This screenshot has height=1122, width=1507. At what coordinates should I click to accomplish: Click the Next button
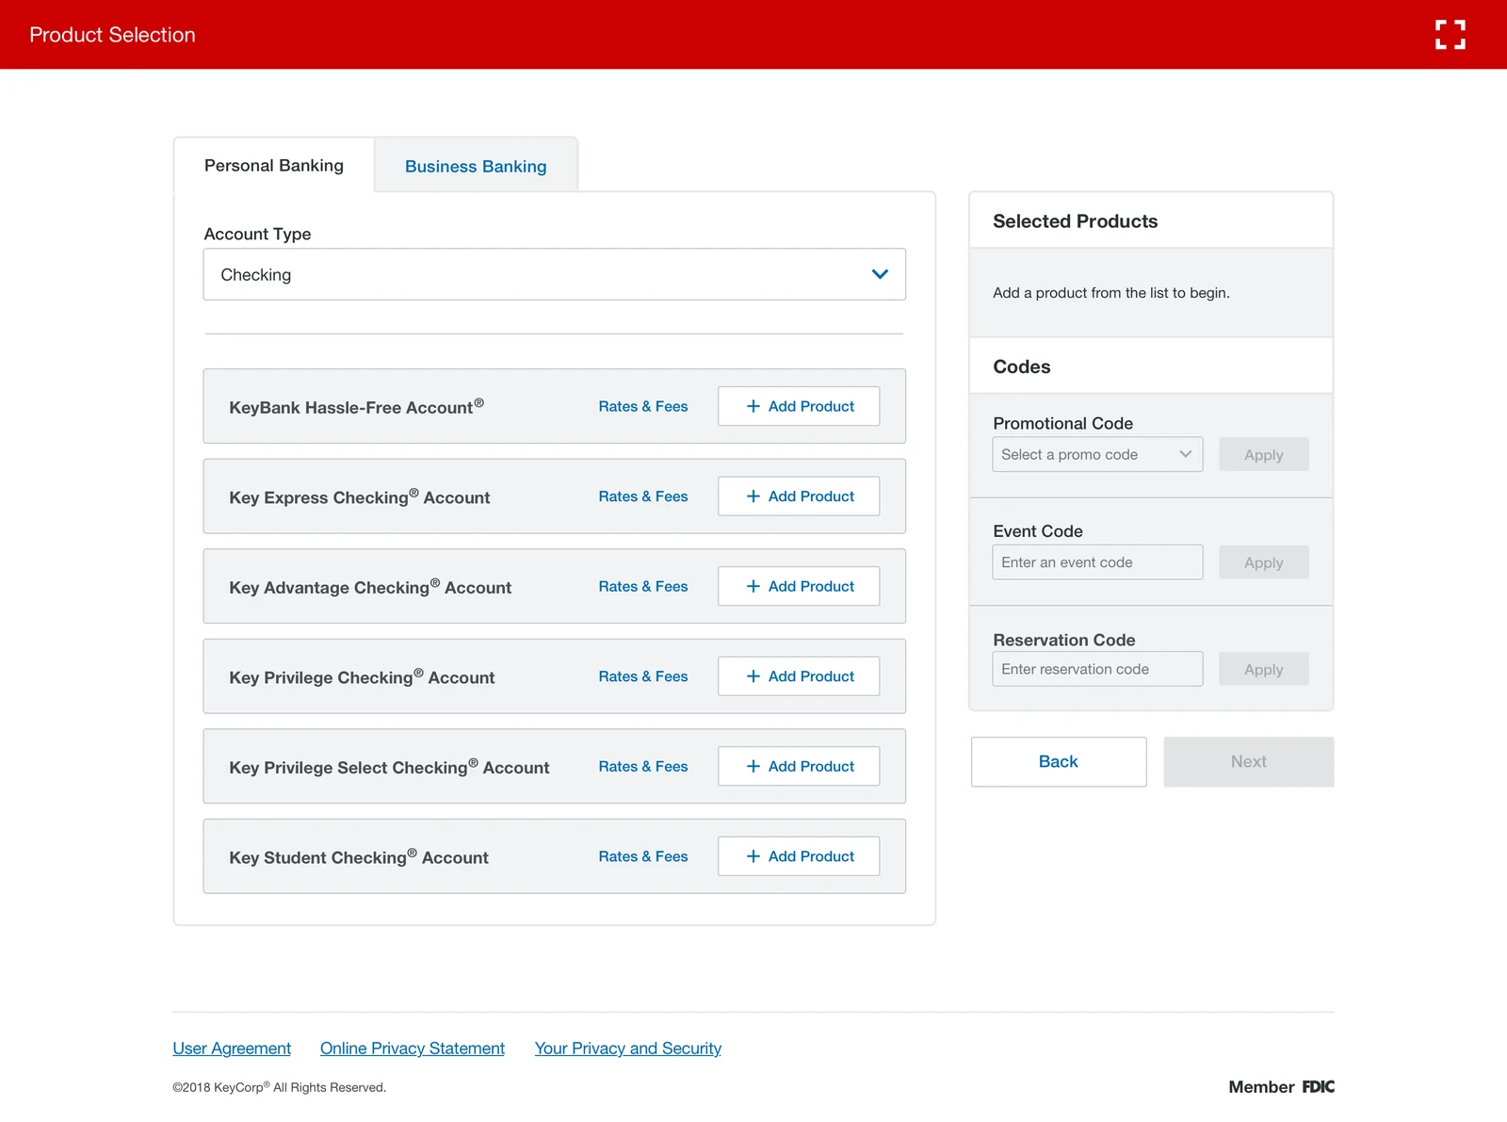pyautogui.click(x=1248, y=761)
